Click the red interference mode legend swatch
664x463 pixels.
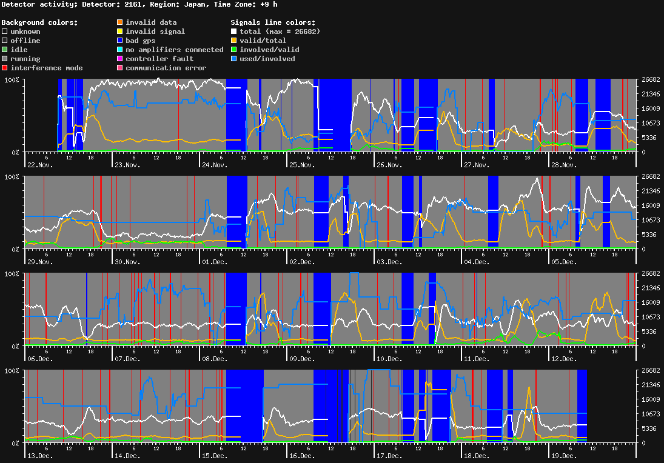click(x=5, y=68)
